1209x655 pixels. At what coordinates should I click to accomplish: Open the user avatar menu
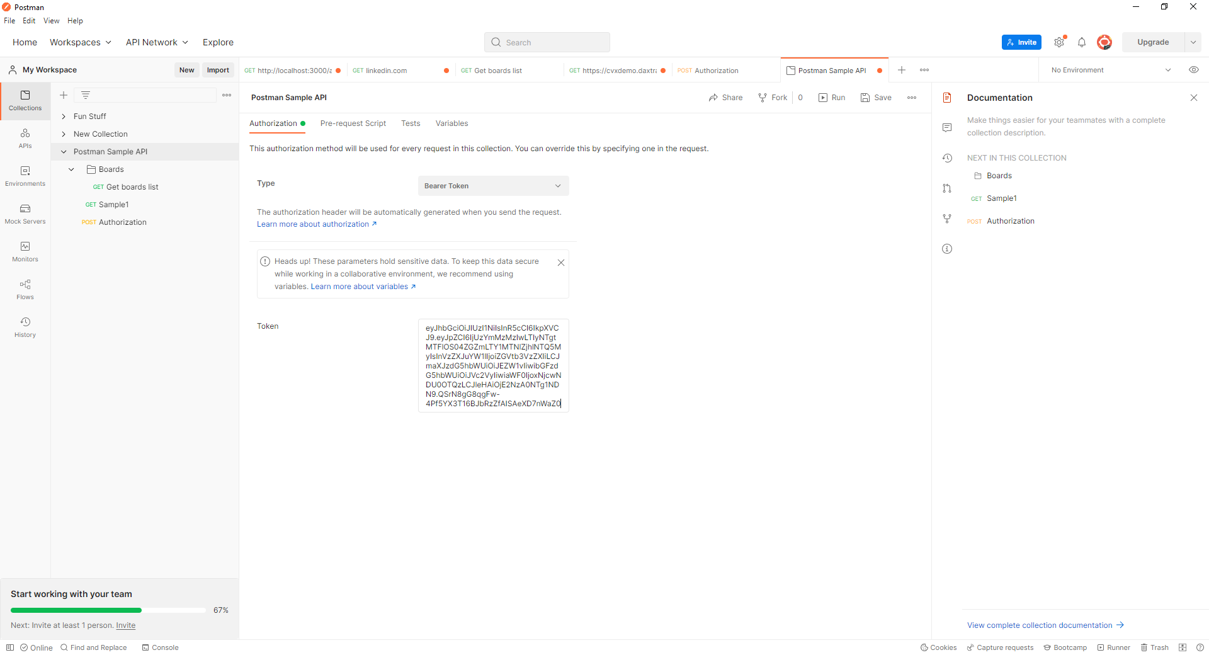pos(1104,42)
